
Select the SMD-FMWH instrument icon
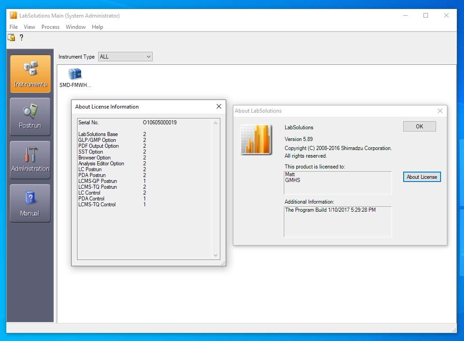[x=75, y=74]
